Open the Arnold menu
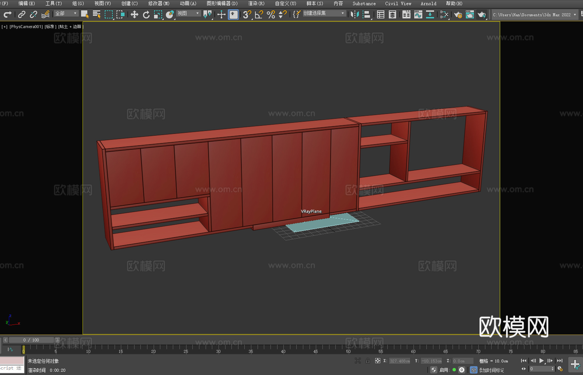Image resolution: width=583 pixels, height=375 pixels. [x=429, y=3]
